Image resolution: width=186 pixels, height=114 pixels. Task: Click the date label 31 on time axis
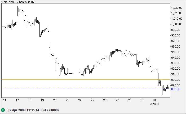click(x=142, y=100)
